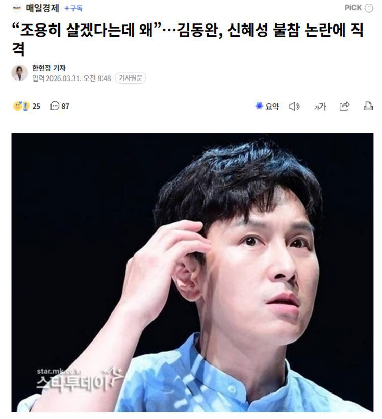382x419 pixels.
Task: Open the 가가 font size options
Action: [320, 107]
